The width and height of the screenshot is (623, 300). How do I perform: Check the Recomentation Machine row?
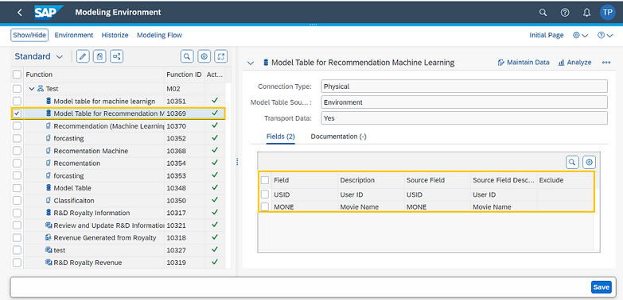[x=17, y=151]
